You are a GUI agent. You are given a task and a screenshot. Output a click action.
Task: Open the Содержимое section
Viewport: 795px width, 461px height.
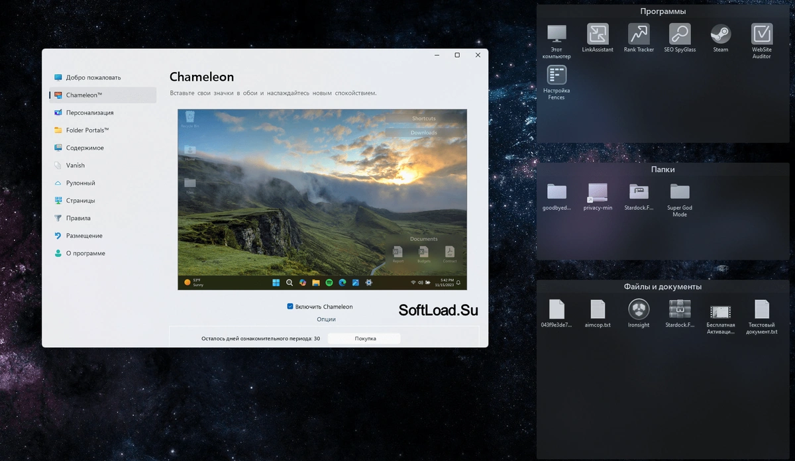pyautogui.click(x=103, y=148)
